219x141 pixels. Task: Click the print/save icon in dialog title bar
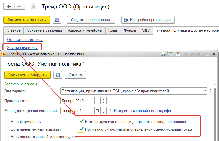[163, 54]
